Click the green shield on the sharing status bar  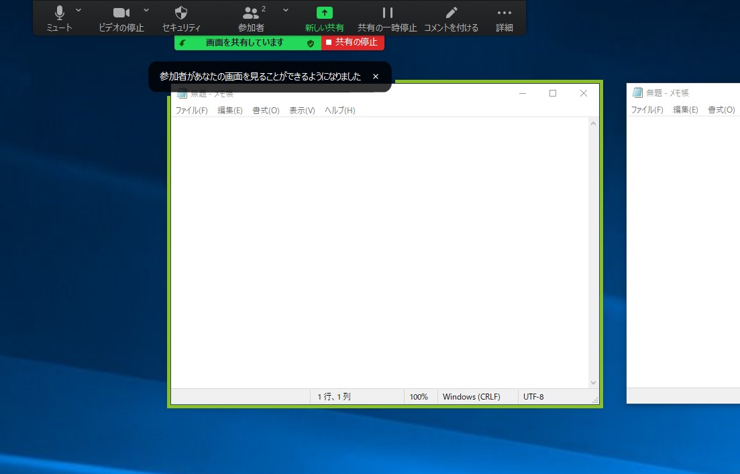tap(309, 42)
